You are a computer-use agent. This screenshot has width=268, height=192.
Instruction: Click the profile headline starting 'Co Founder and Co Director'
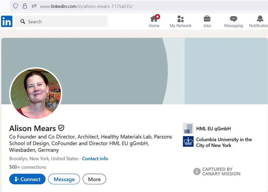[x=90, y=143]
